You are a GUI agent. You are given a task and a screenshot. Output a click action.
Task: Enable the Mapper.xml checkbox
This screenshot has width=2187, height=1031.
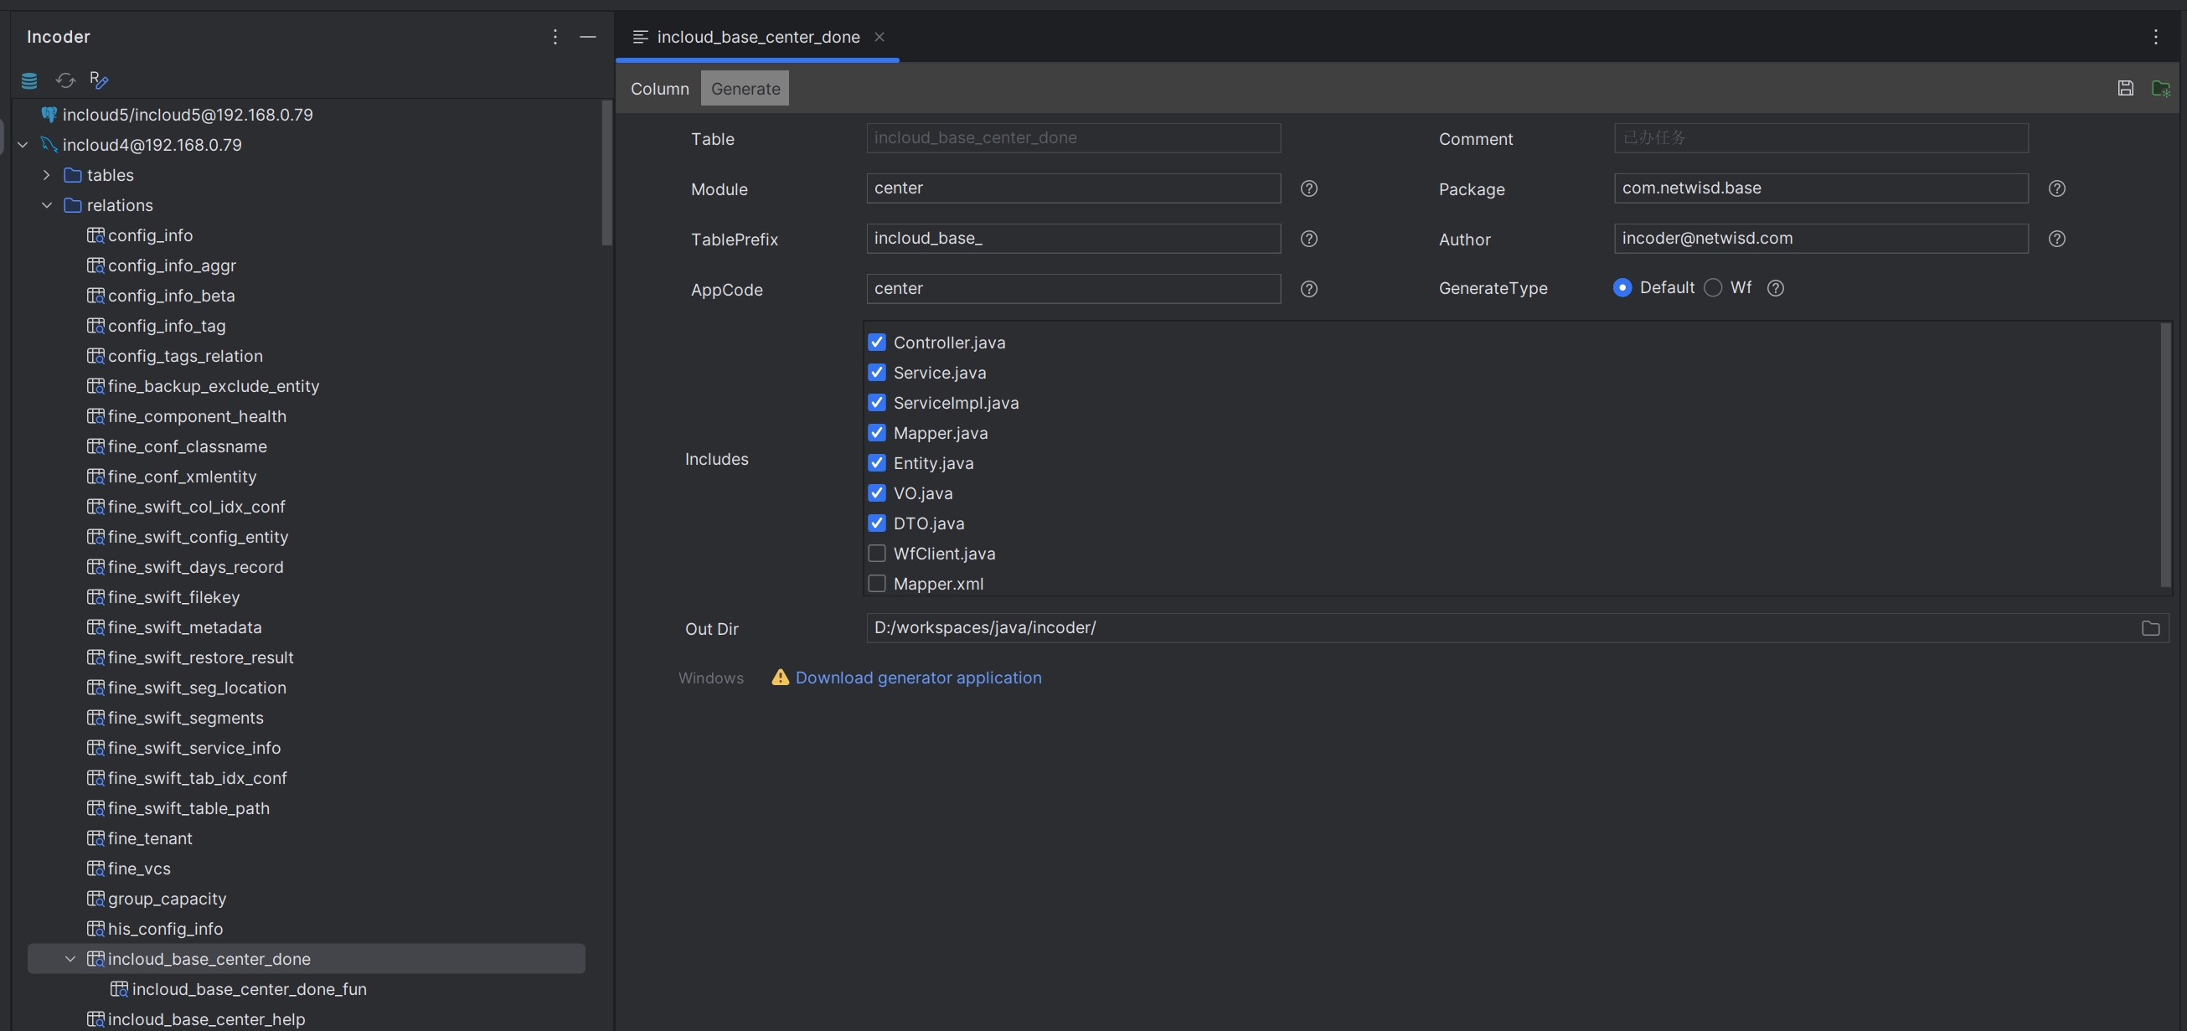click(877, 584)
